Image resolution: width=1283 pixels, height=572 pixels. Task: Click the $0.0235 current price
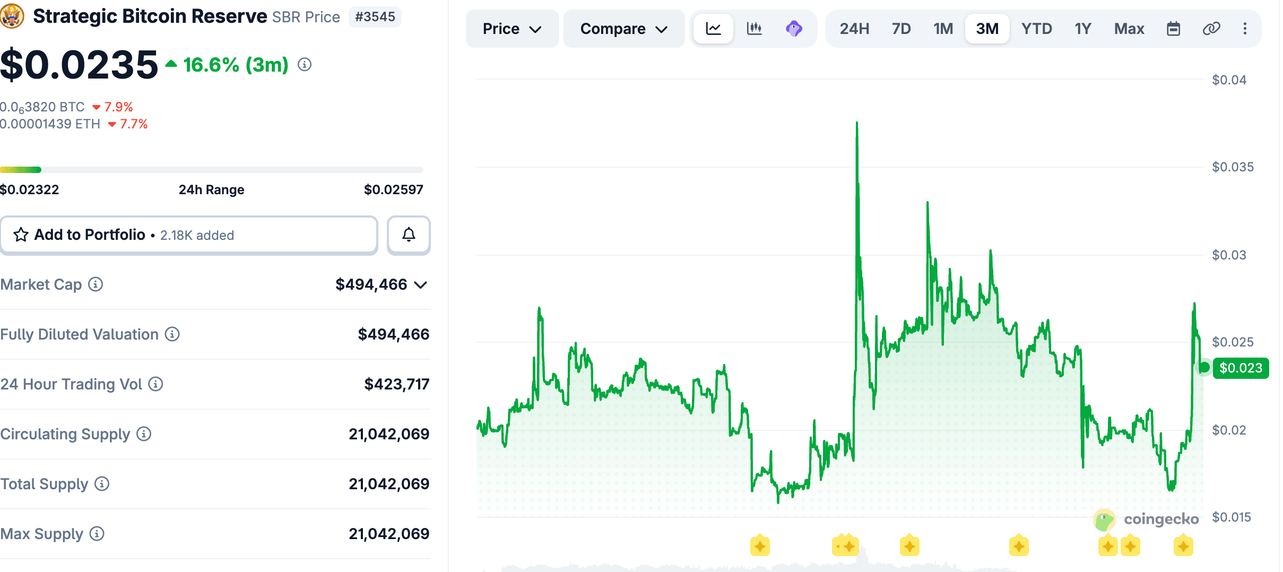coord(79,65)
